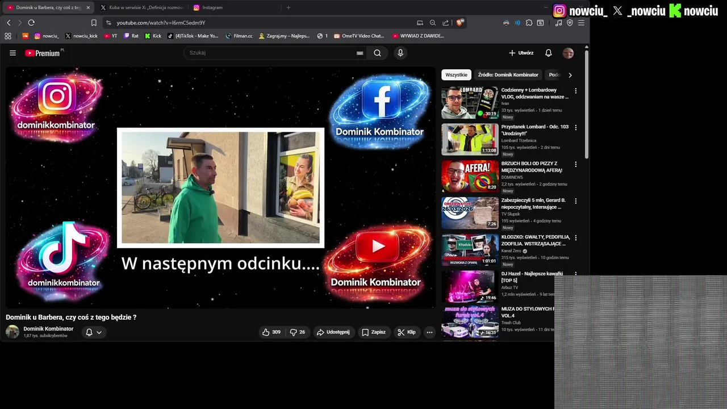Open Codzienny + Lombardowy VLOG thumbnail
This screenshot has height=409, width=727.
[470, 103]
